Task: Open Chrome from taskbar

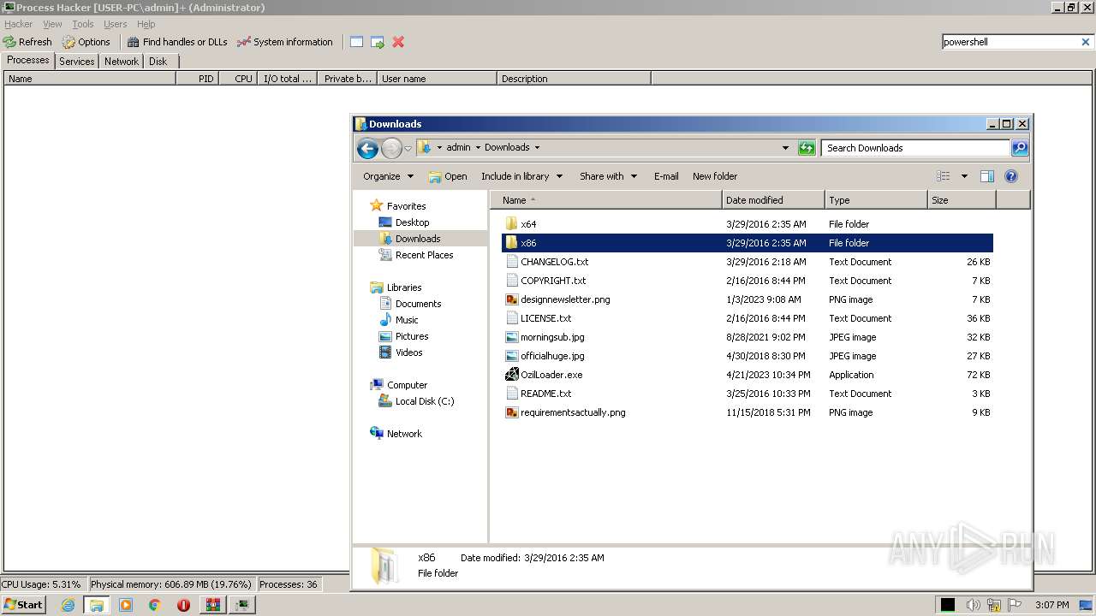Action: (154, 605)
